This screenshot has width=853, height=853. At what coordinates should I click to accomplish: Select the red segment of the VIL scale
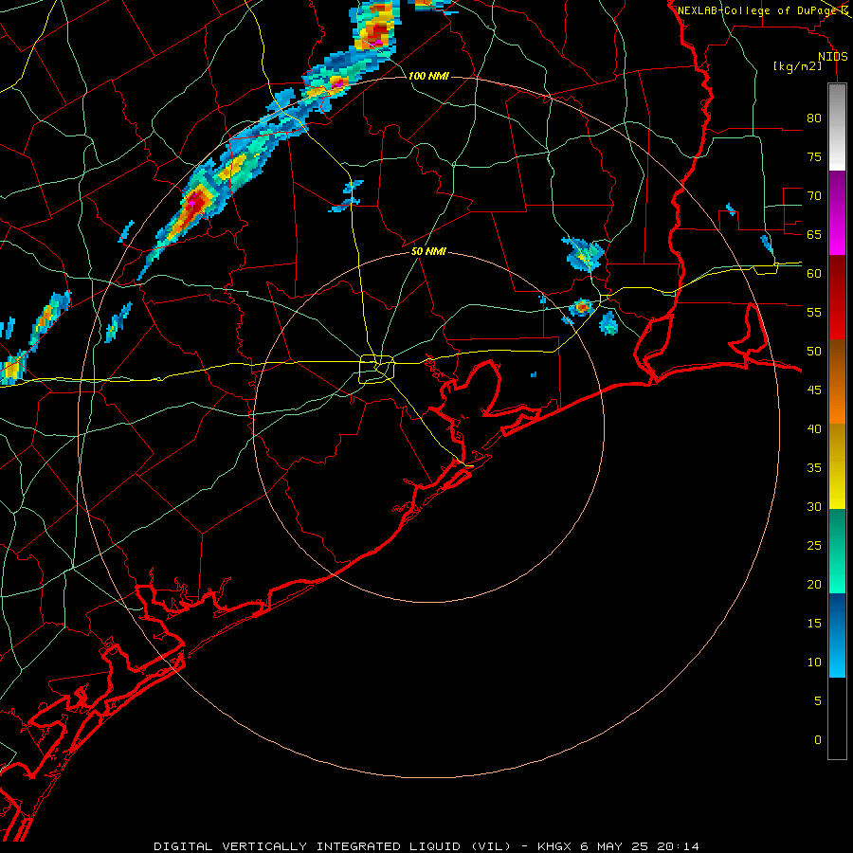pos(837,297)
